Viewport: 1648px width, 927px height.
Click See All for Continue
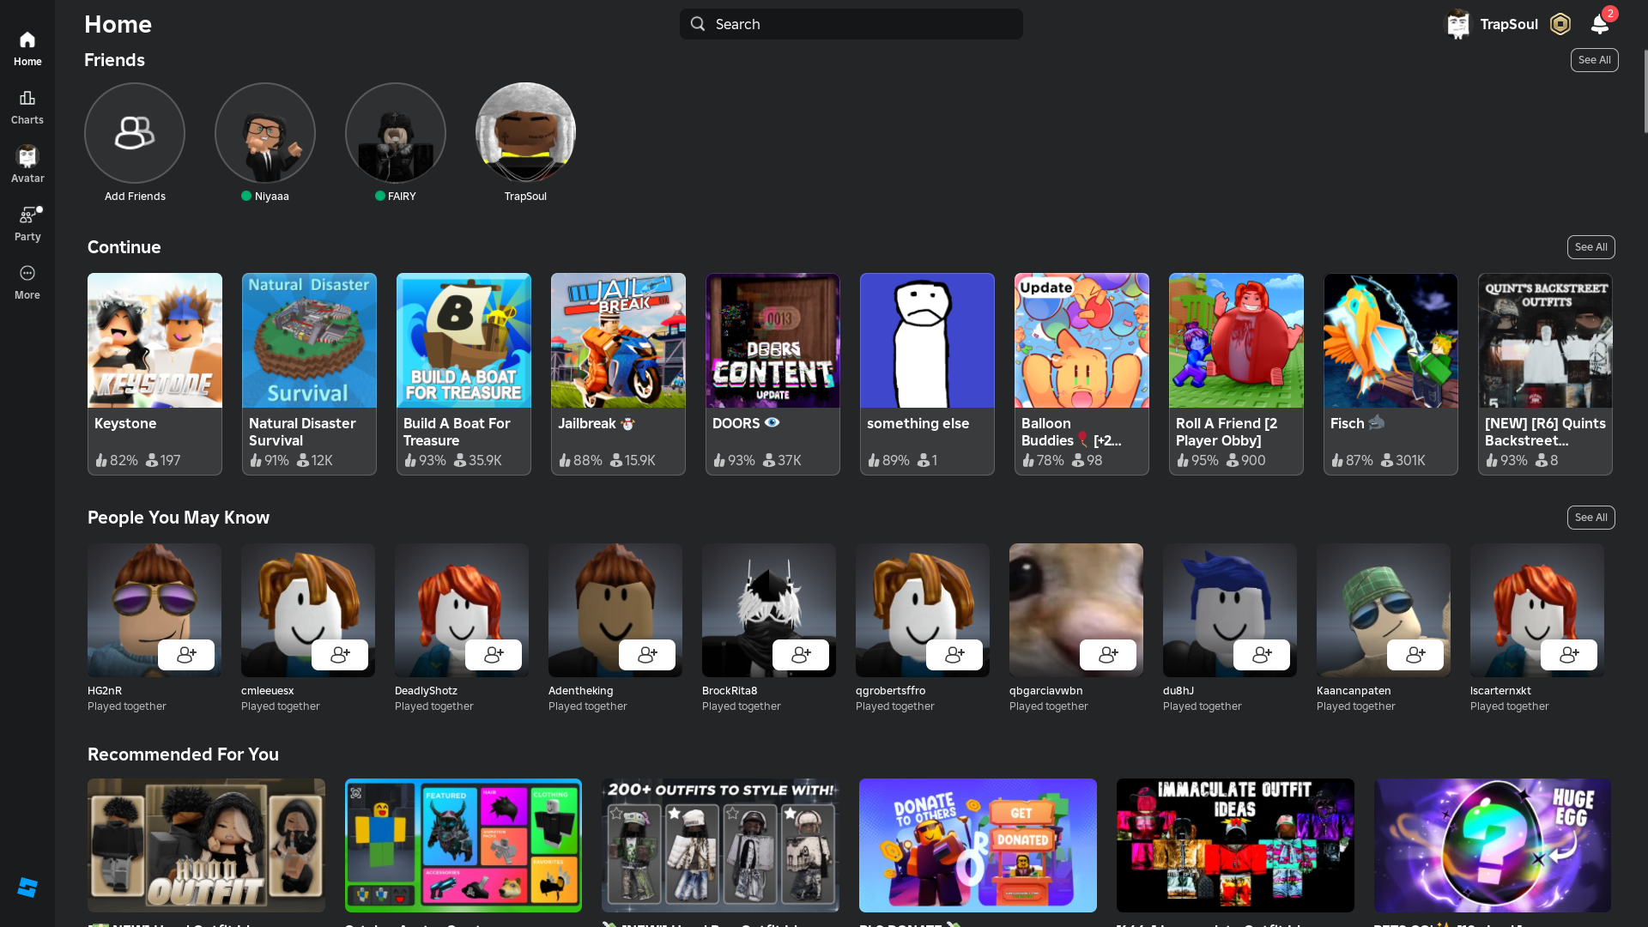[x=1591, y=247]
